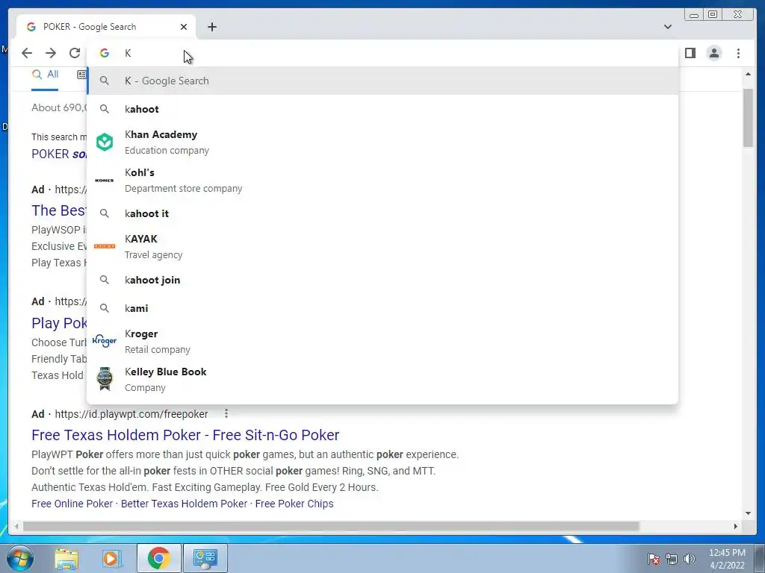Click the horizontal scrollbar thumb
Image resolution: width=765 pixels, height=573 pixels.
pos(331,526)
